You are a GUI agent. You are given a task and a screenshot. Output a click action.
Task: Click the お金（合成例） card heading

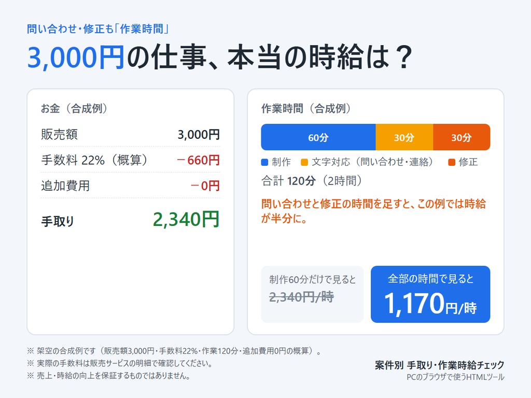click(x=74, y=108)
